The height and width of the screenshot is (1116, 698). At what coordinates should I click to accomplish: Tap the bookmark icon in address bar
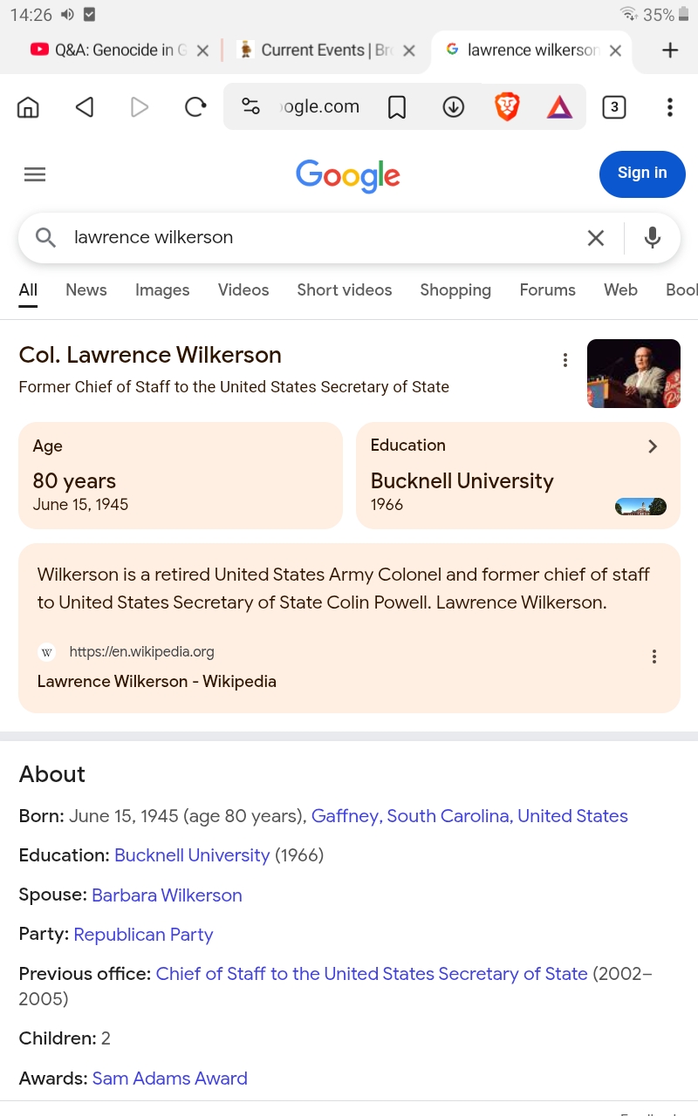[397, 107]
